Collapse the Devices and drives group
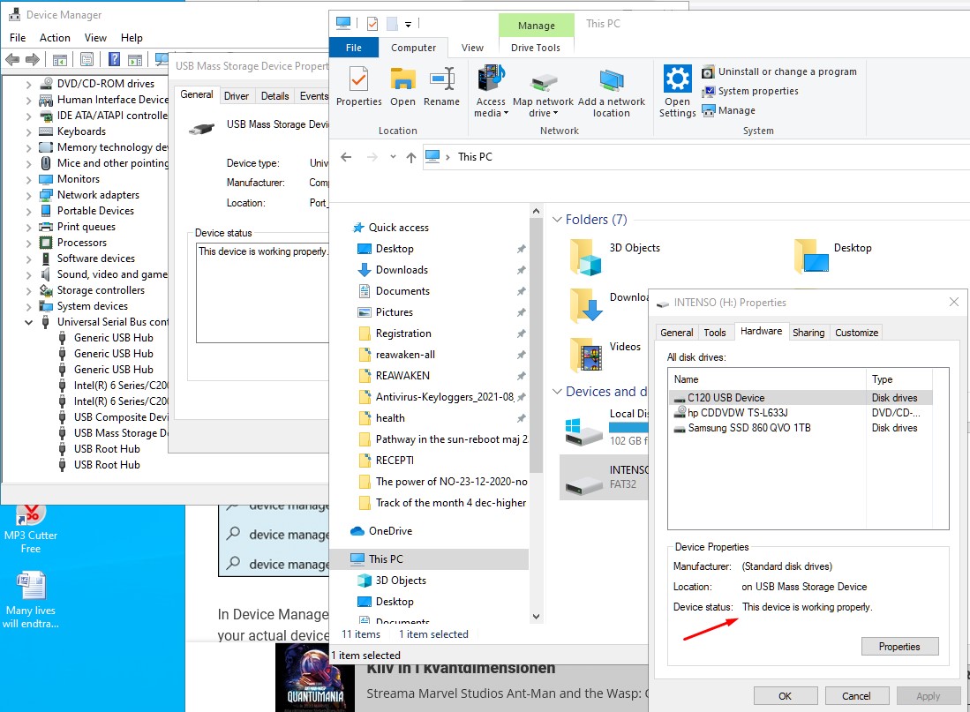Viewport: 970px width, 712px height. click(557, 392)
